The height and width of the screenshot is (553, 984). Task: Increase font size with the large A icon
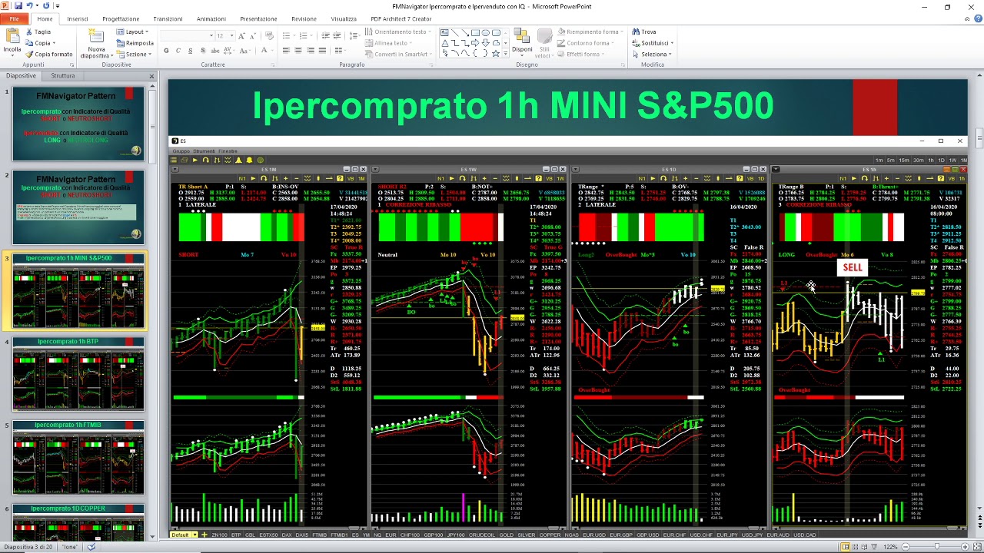241,35
